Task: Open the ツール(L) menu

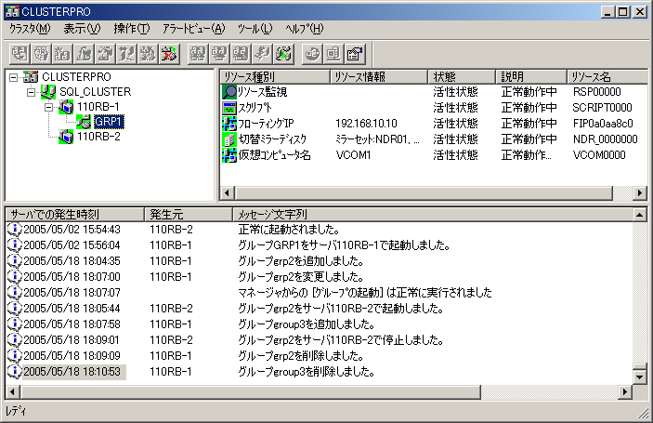Action: pyautogui.click(x=255, y=29)
